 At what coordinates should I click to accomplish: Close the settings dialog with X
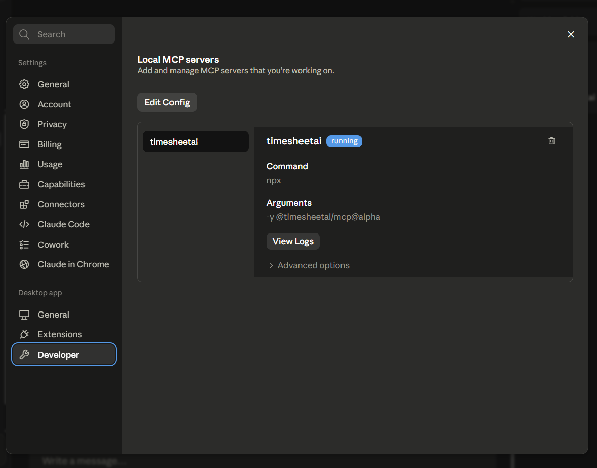point(571,34)
